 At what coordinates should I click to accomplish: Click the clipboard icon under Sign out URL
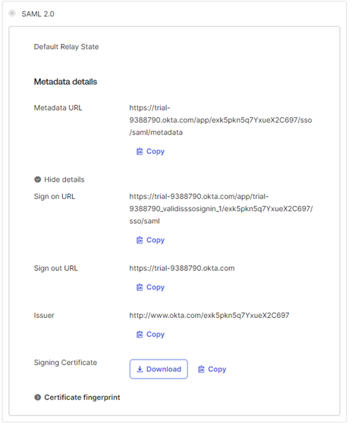pyautogui.click(x=140, y=287)
